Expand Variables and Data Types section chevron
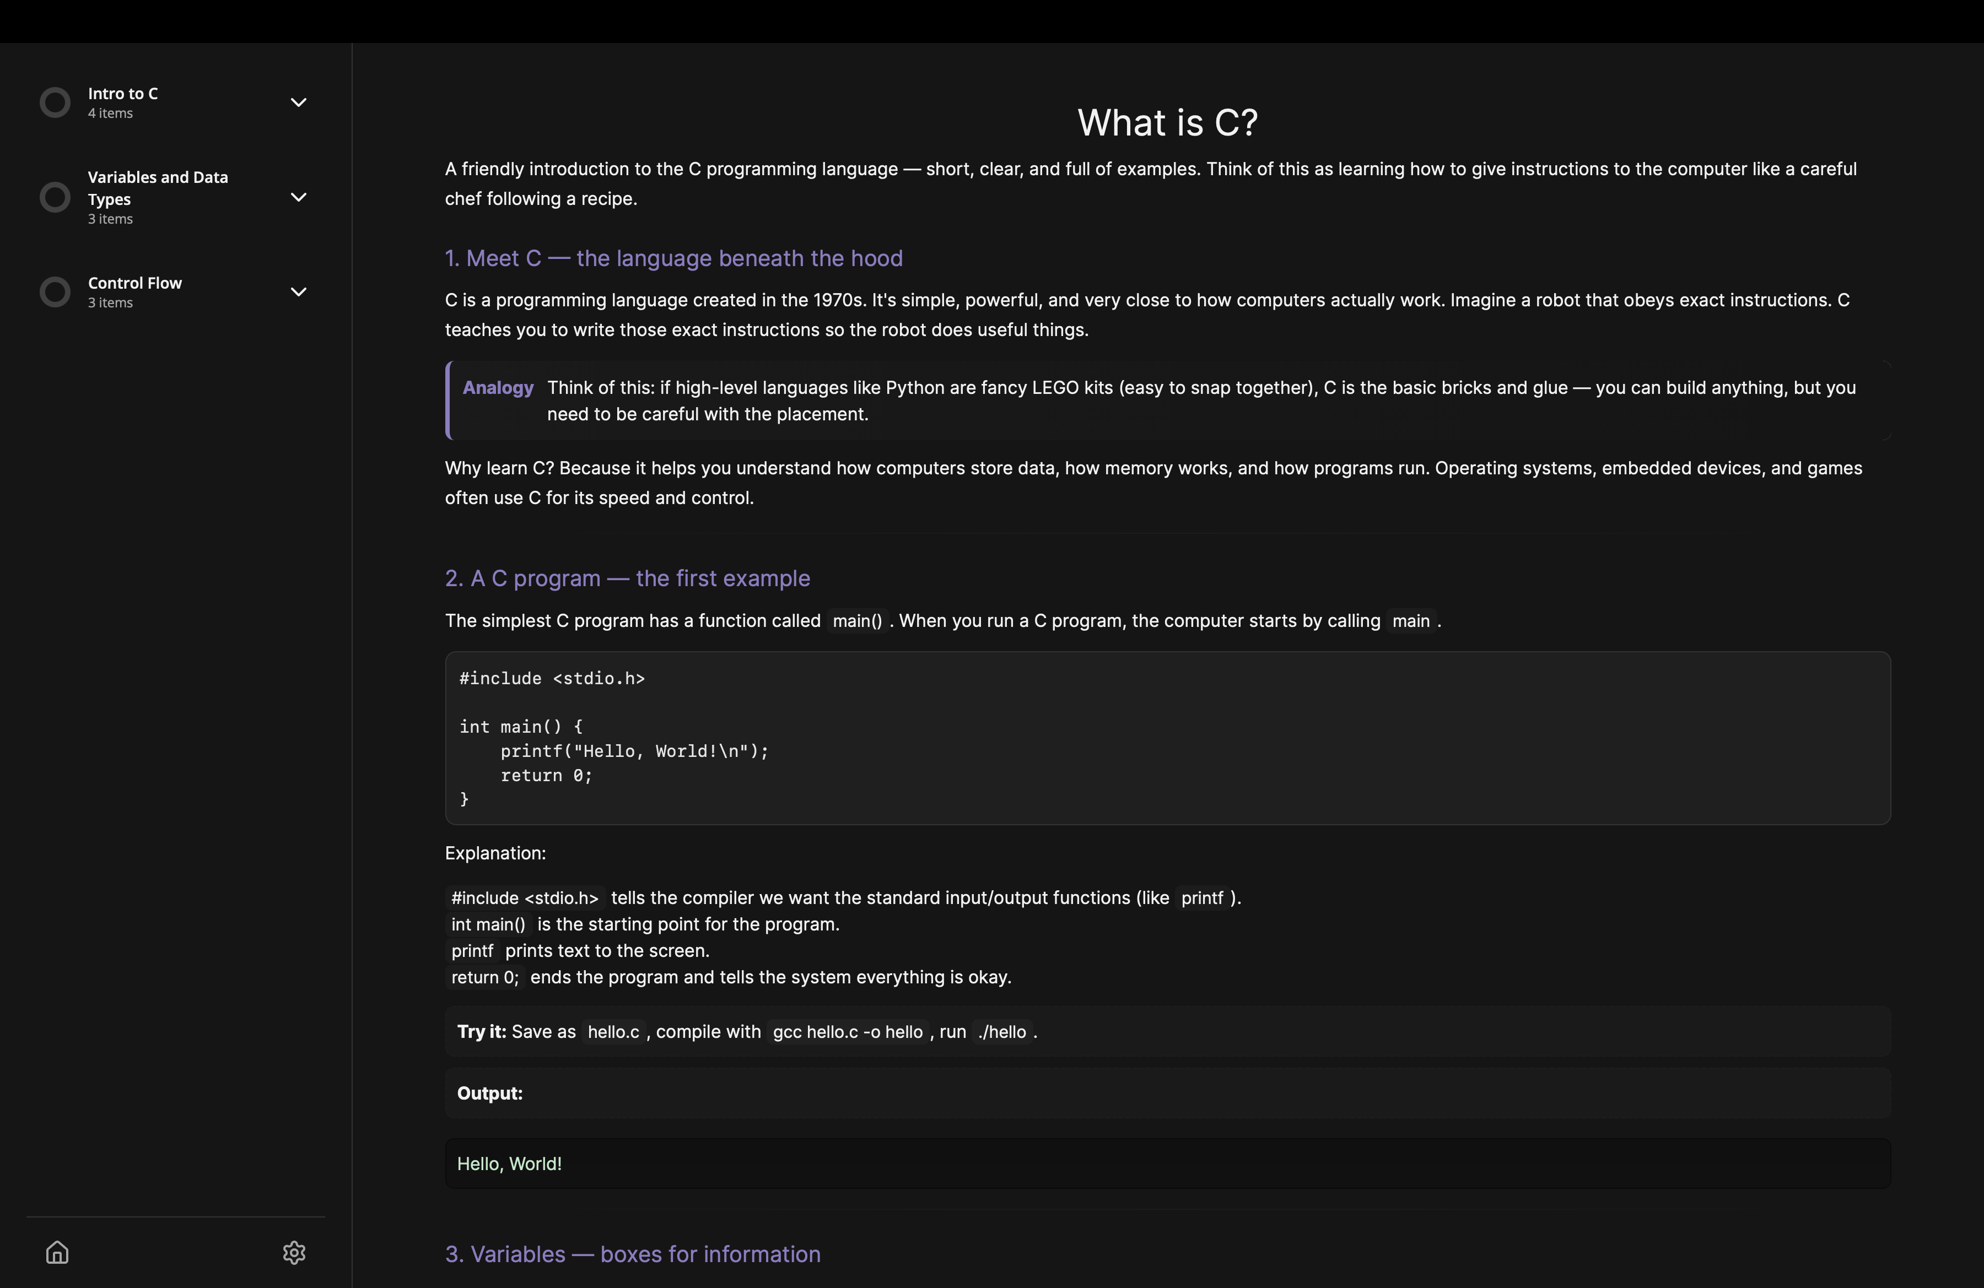1984x1288 pixels. (299, 197)
